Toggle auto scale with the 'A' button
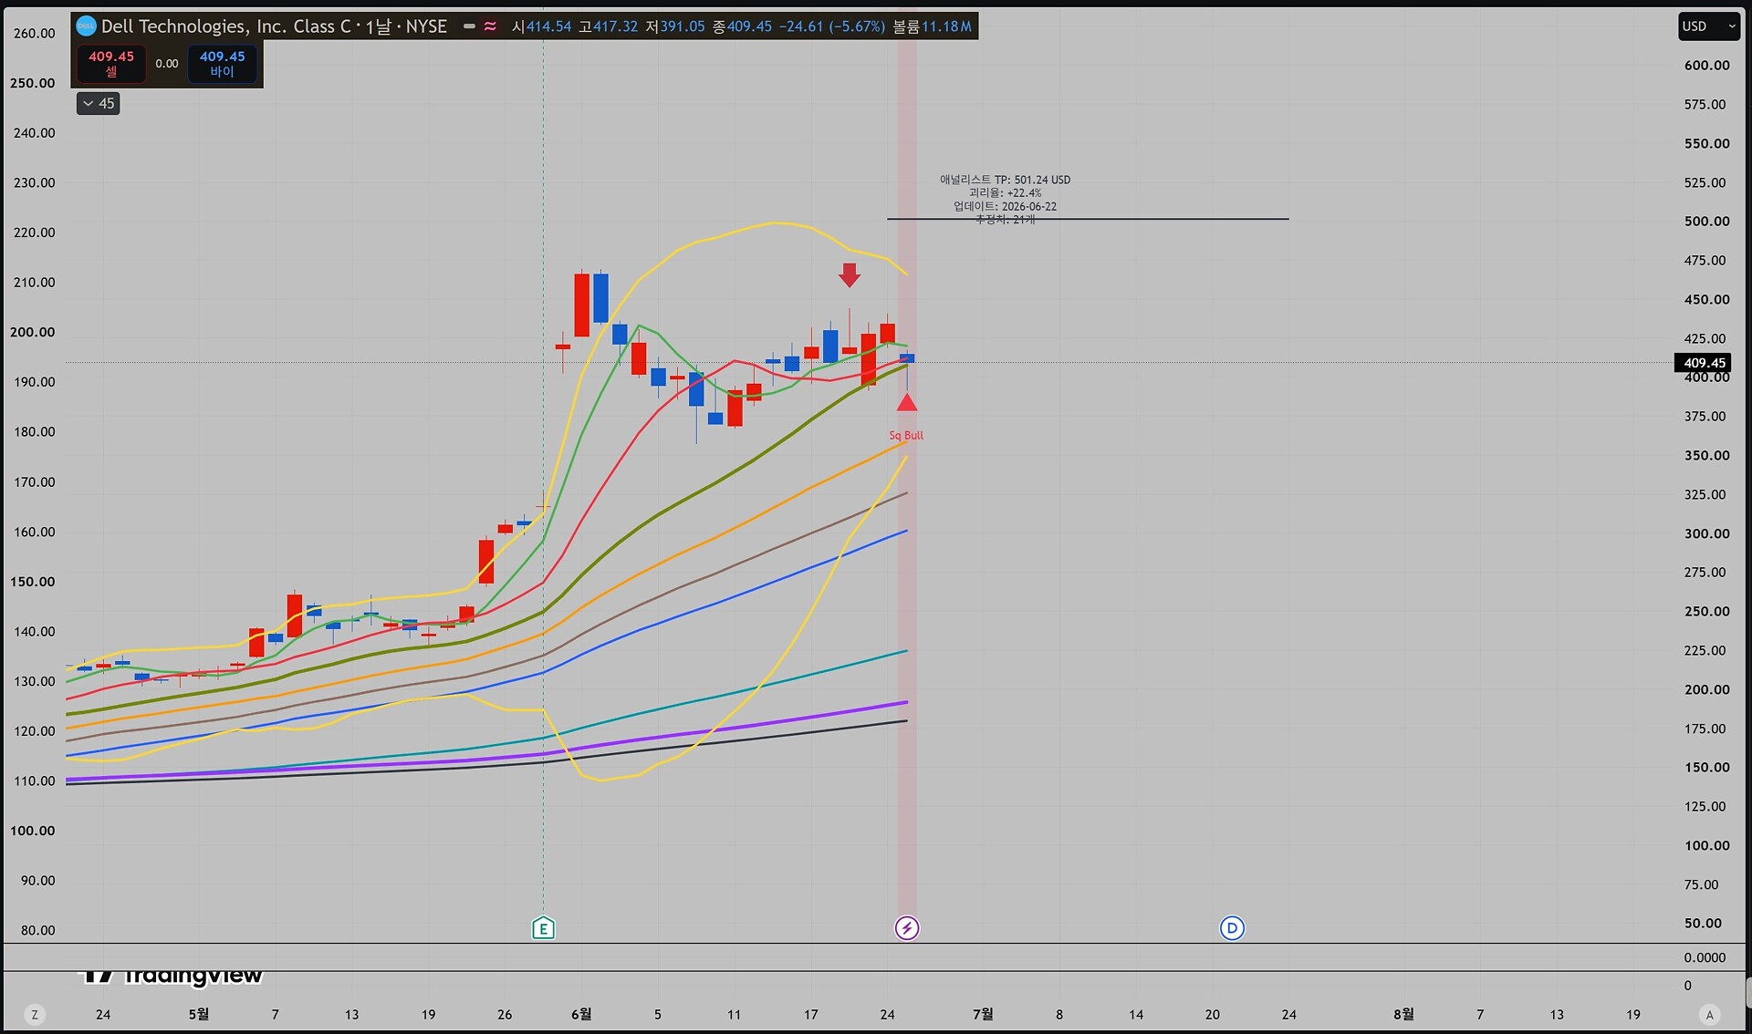 click(x=1710, y=1014)
